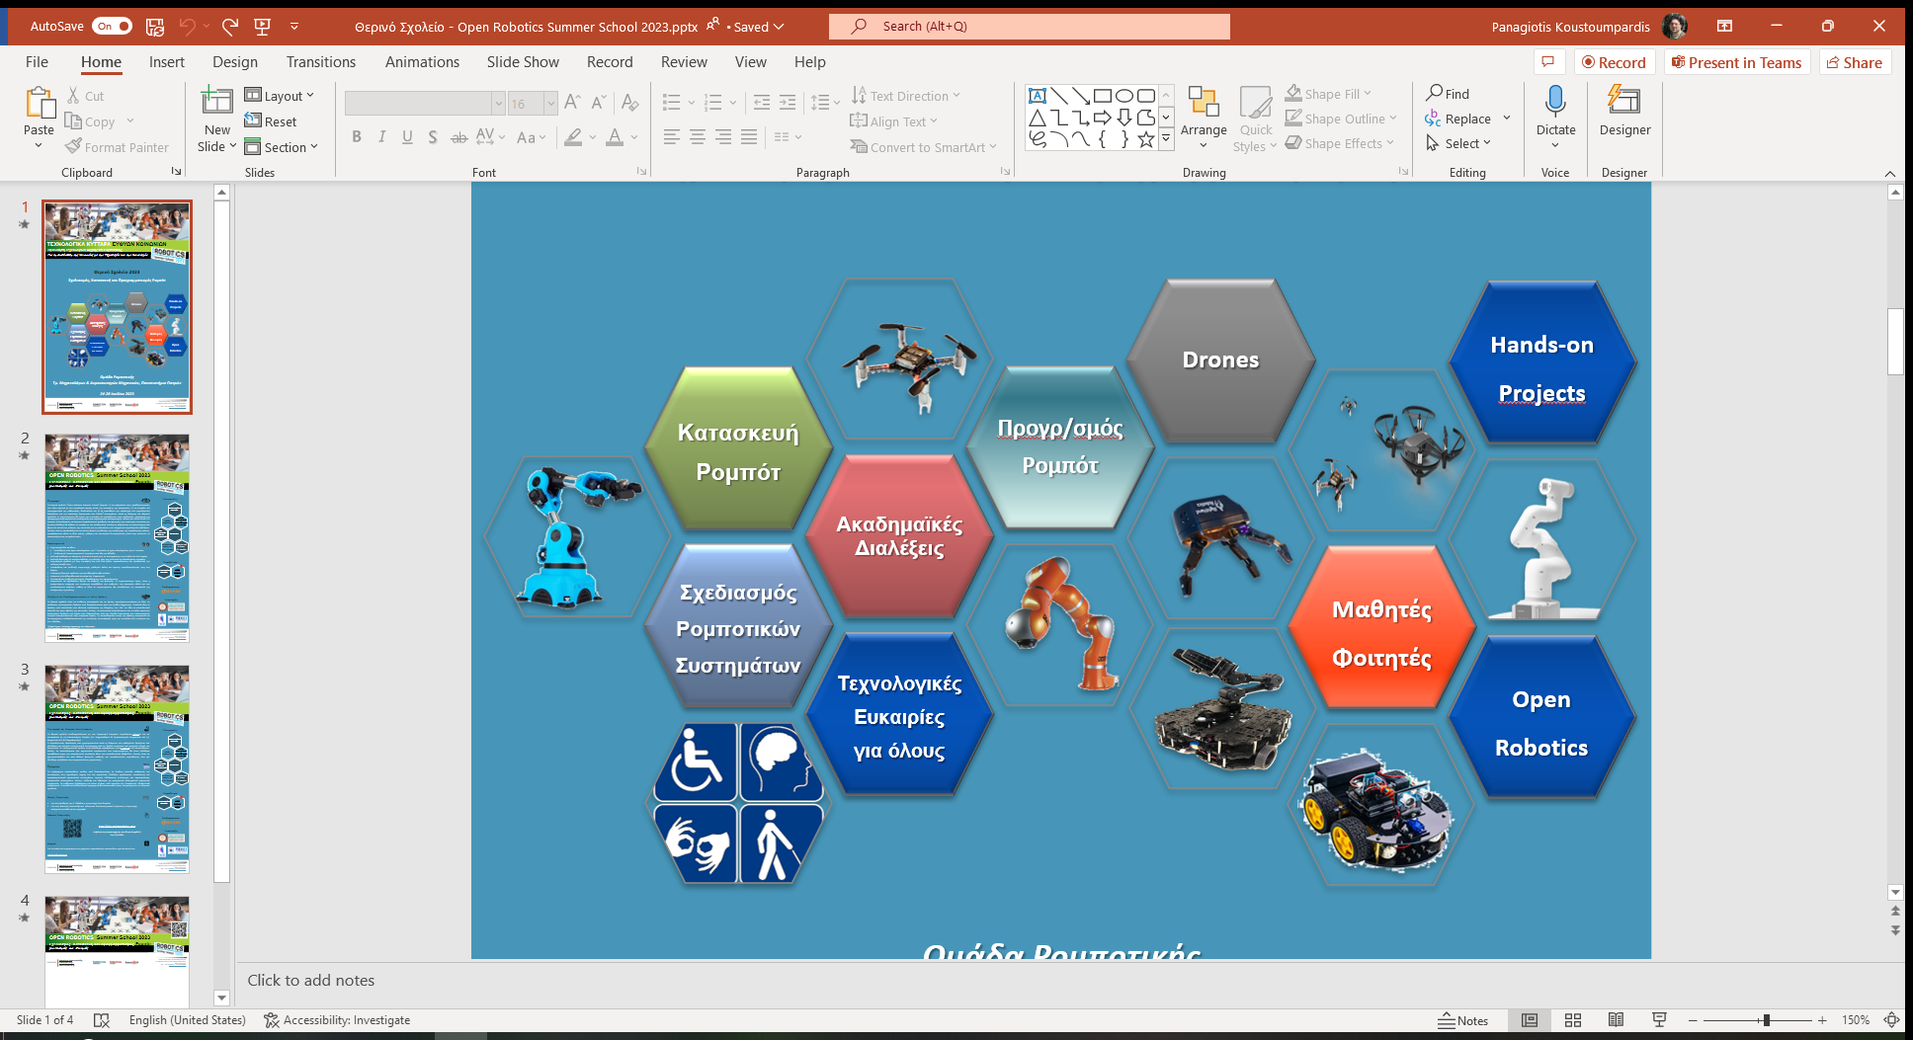Click the Search box
Image resolution: width=1913 pixels, height=1040 pixels.
pyautogui.click(x=1030, y=27)
